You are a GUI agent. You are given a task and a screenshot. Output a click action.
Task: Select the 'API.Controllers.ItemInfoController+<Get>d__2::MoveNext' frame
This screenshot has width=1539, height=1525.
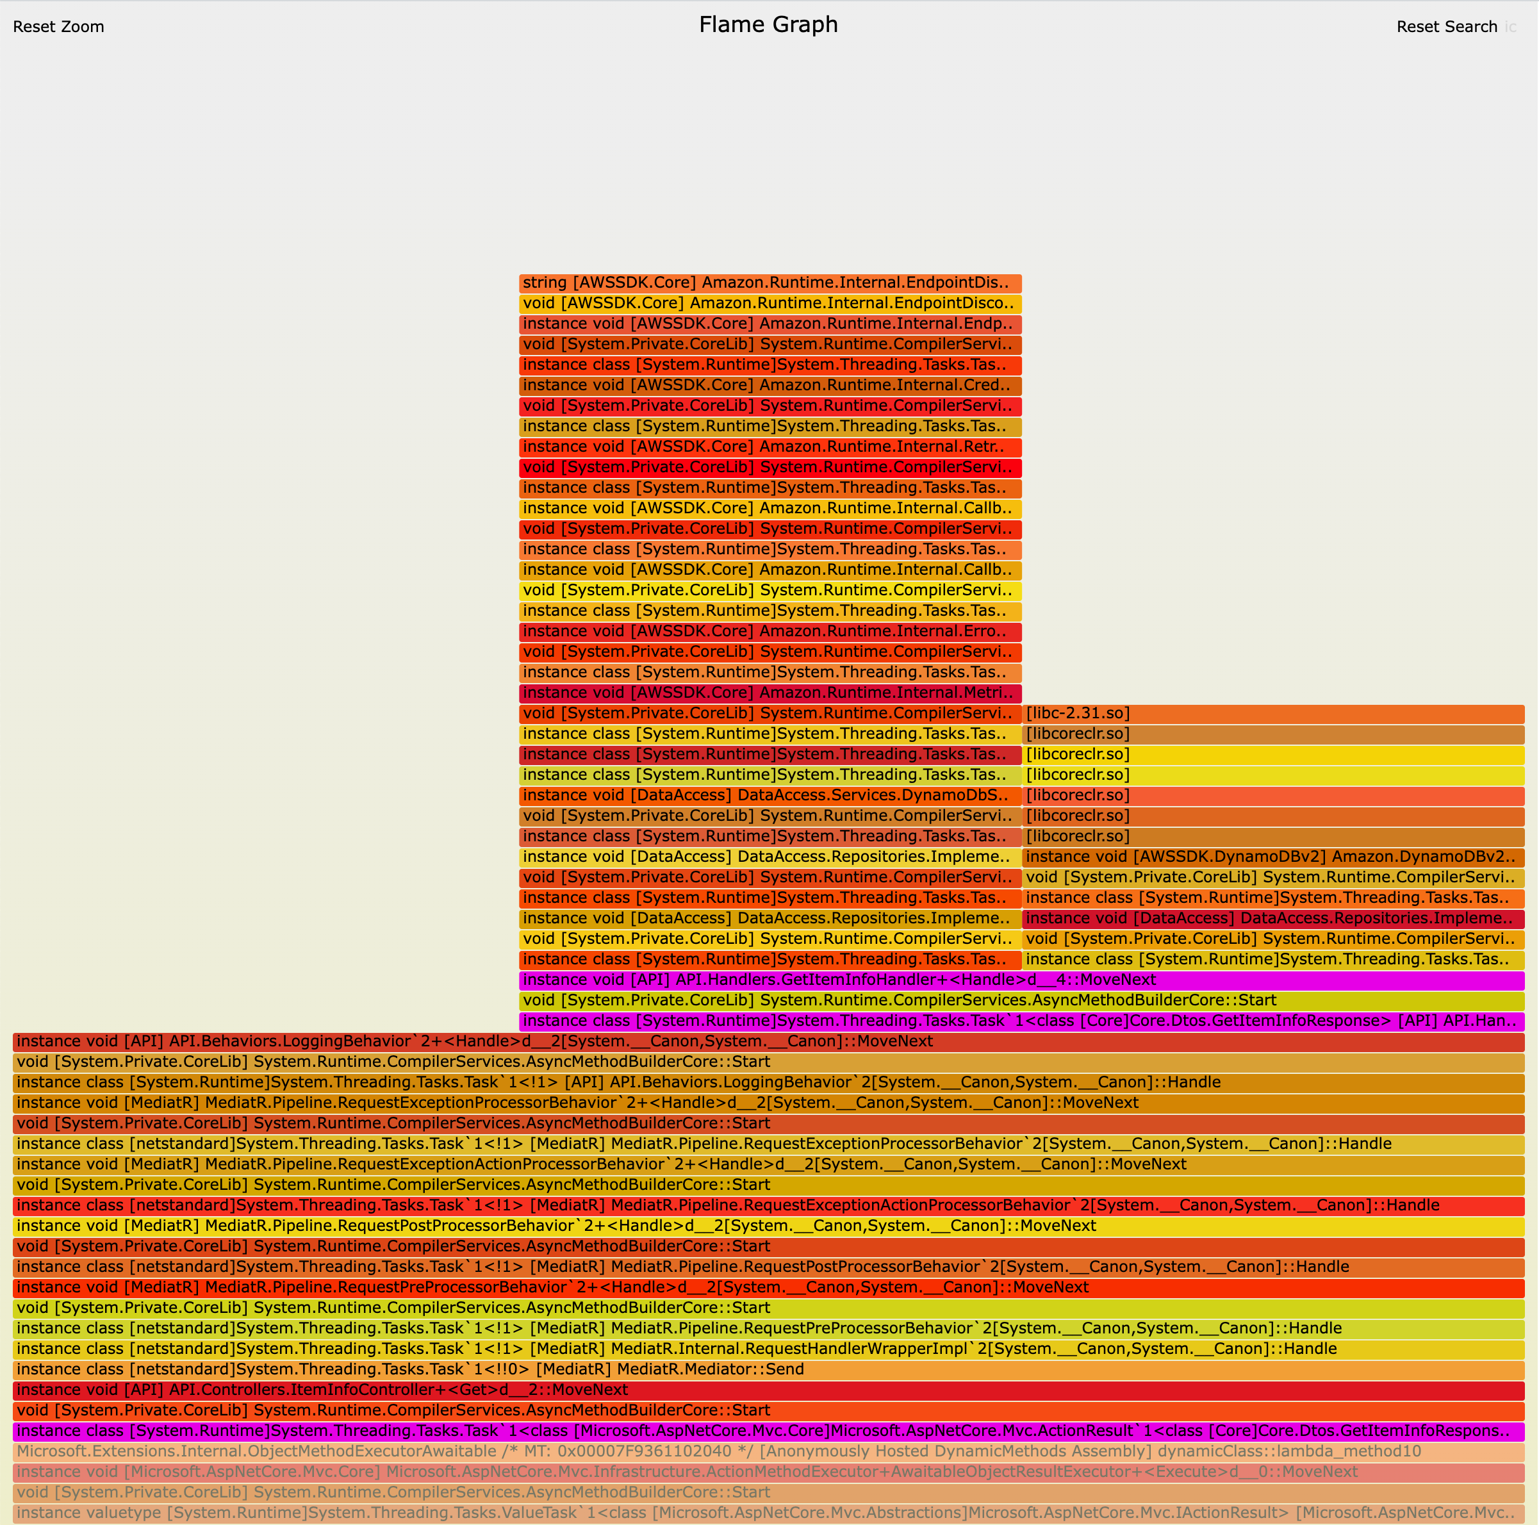(769, 1391)
